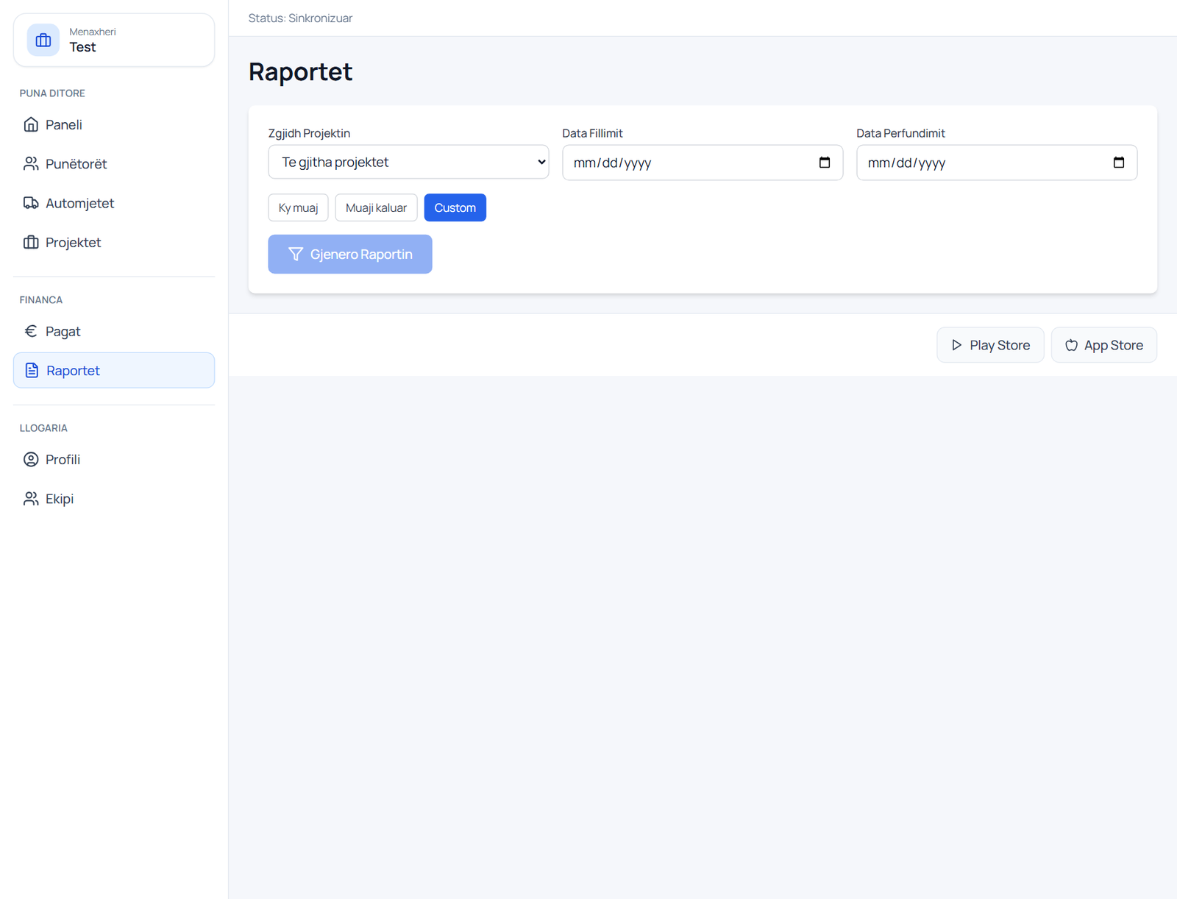This screenshot has width=1177, height=899.
Task: Open the App Store link
Action: (1103, 345)
